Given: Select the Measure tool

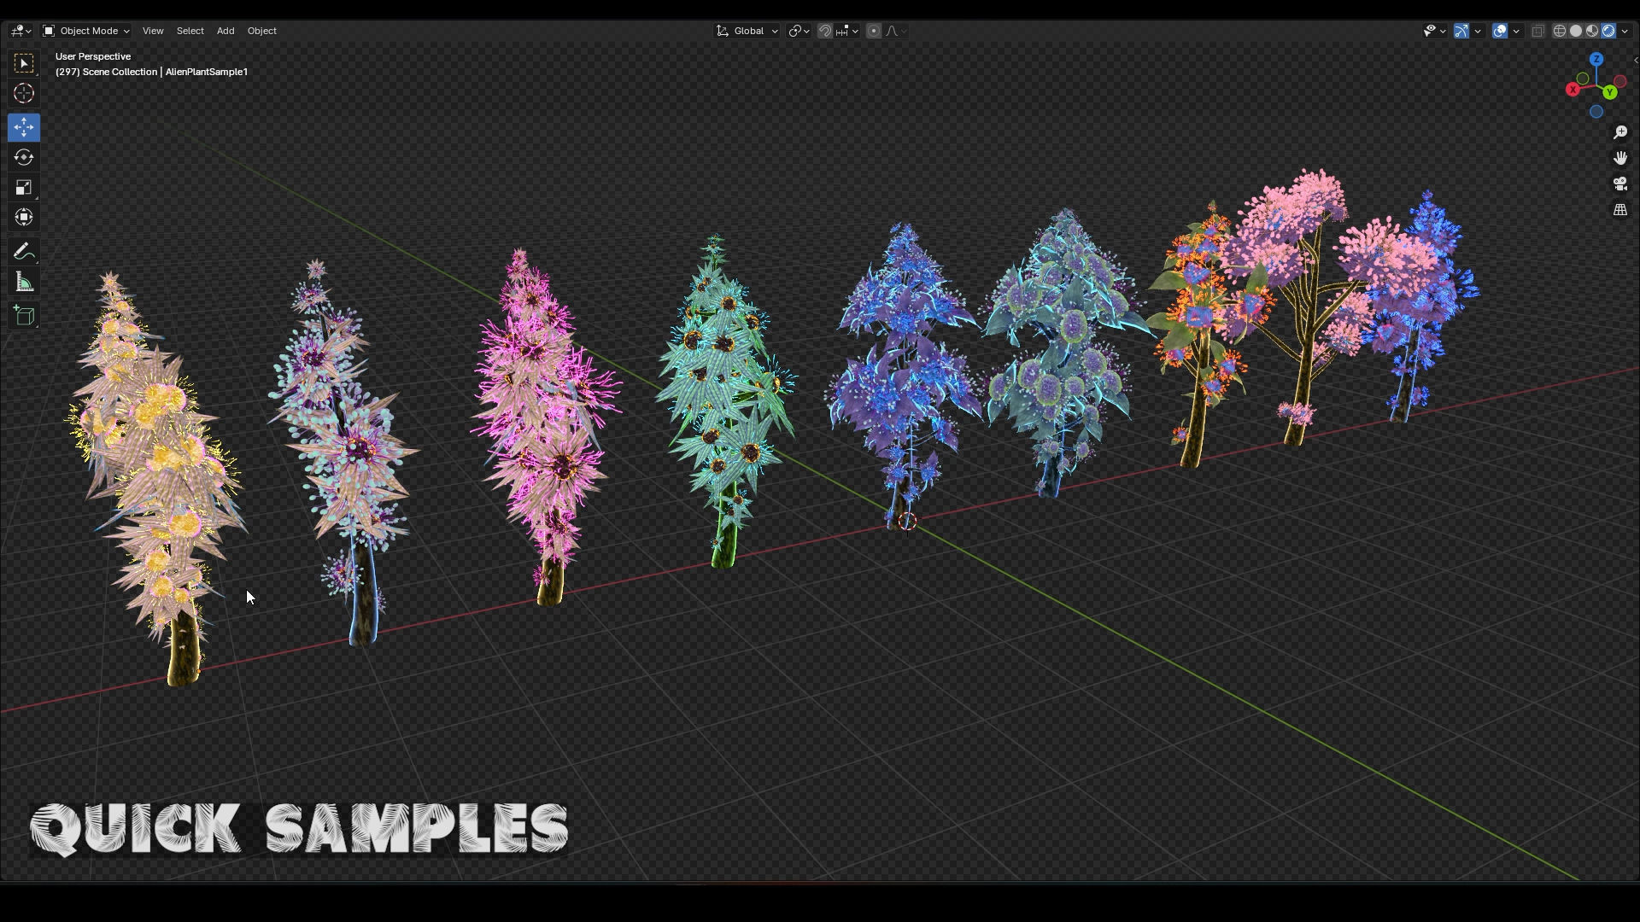Looking at the screenshot, I should click(x=24, y=283).
